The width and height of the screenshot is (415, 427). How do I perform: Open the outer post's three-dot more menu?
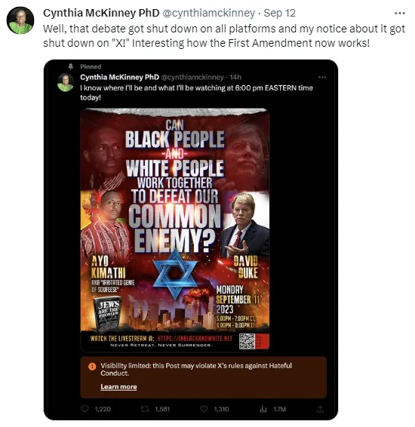pos(399,13)
